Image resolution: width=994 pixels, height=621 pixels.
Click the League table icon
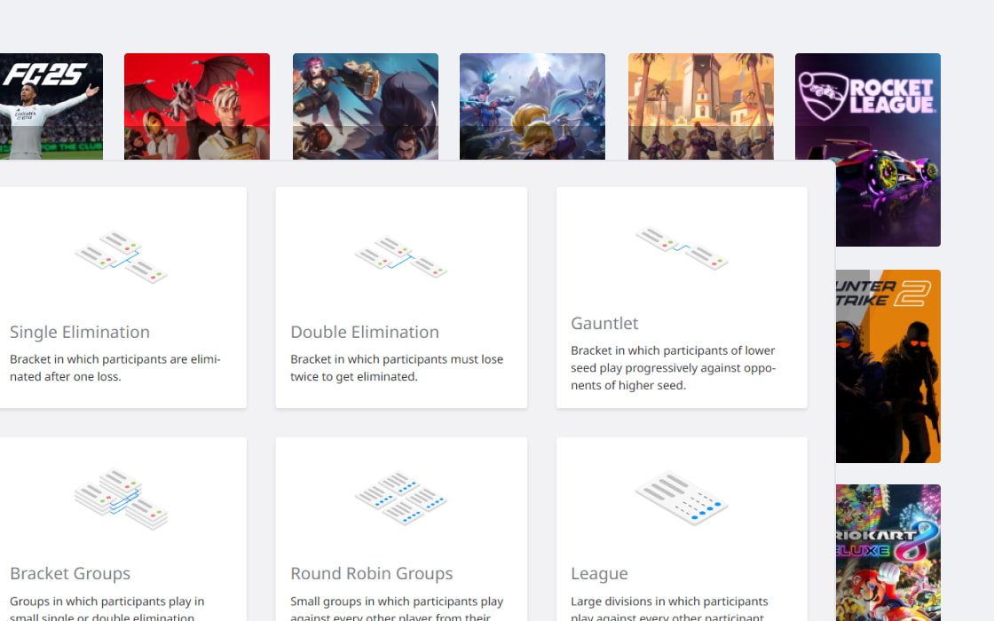pyautogui.click(x=682, y=499)
